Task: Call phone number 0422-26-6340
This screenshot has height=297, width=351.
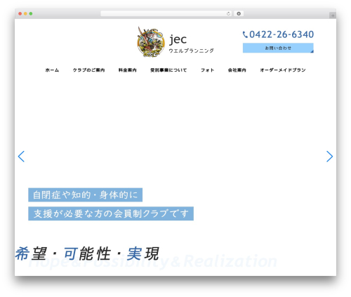Action: [x=282, y=34]
